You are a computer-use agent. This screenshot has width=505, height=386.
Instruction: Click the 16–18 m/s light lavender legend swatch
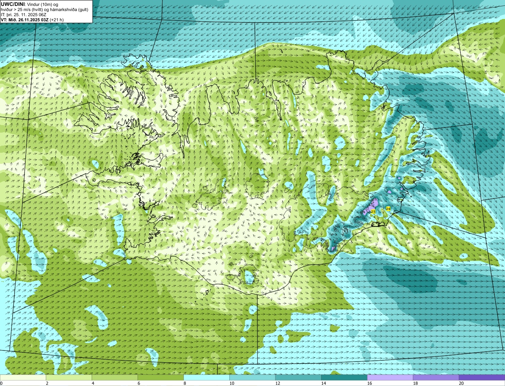point(390,377)
